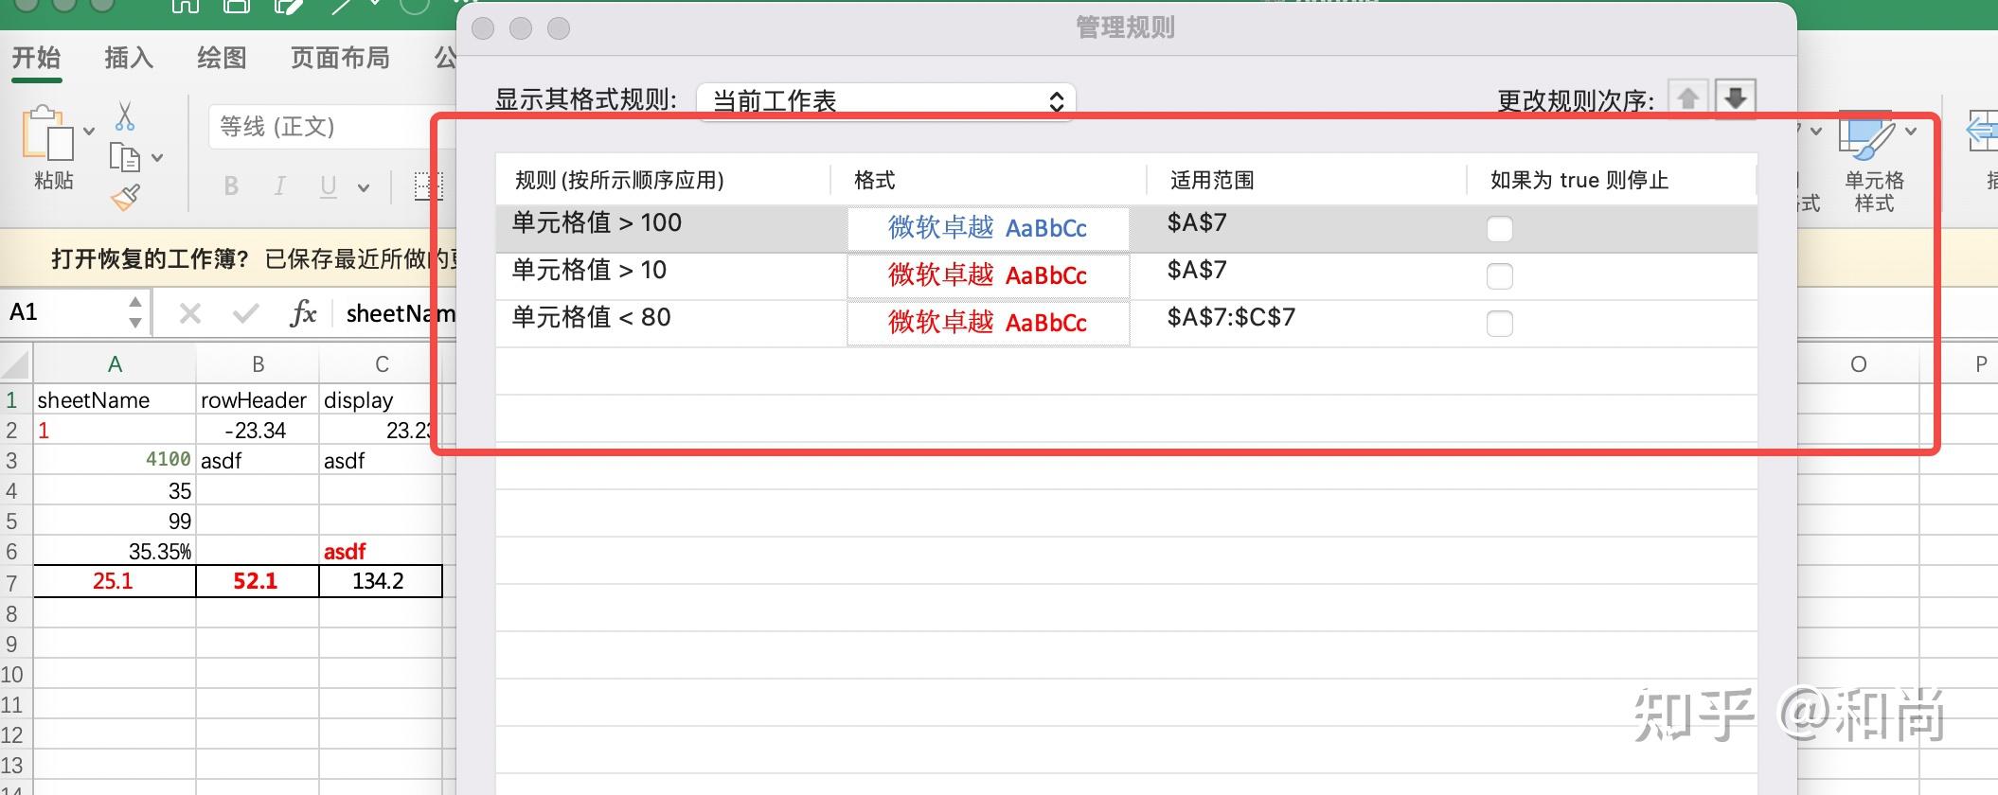Click cell B2 containing -23.34
Image resolution: width=1998 pixels, height=795 pixels.
[258, 431]
